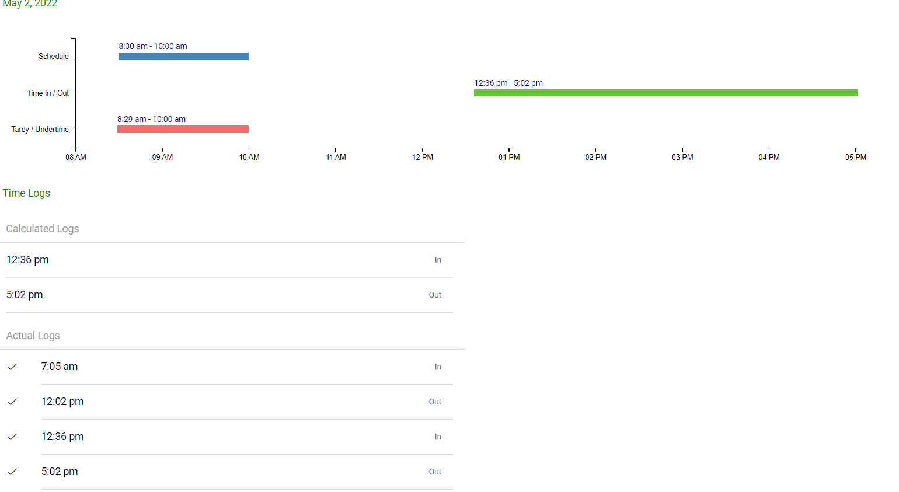This screenshot has height=492, width=899.
Task: Select the 12:02 pm actual log time
Action: [x=62, y=402]
